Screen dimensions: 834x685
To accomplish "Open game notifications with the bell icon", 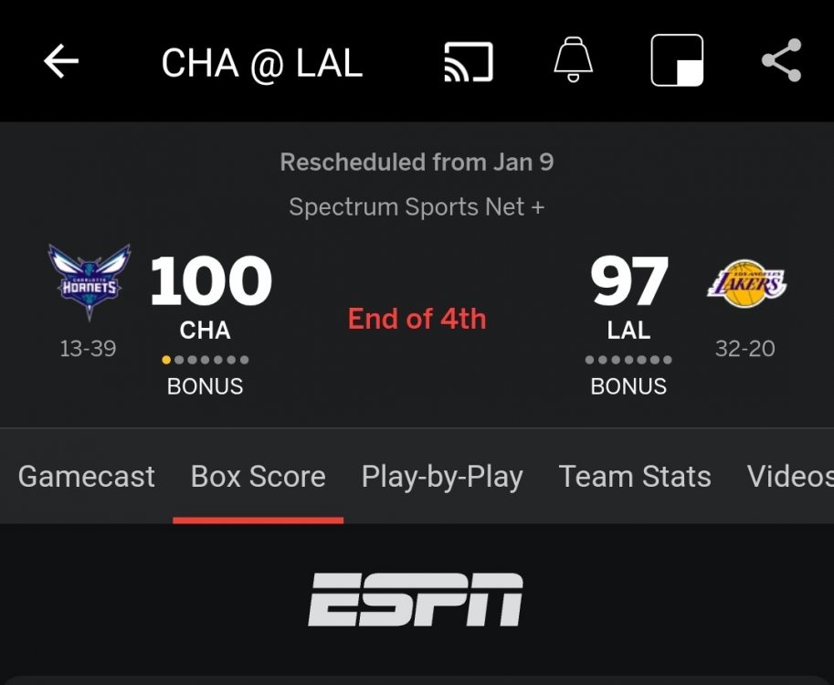I will point(573,60).
